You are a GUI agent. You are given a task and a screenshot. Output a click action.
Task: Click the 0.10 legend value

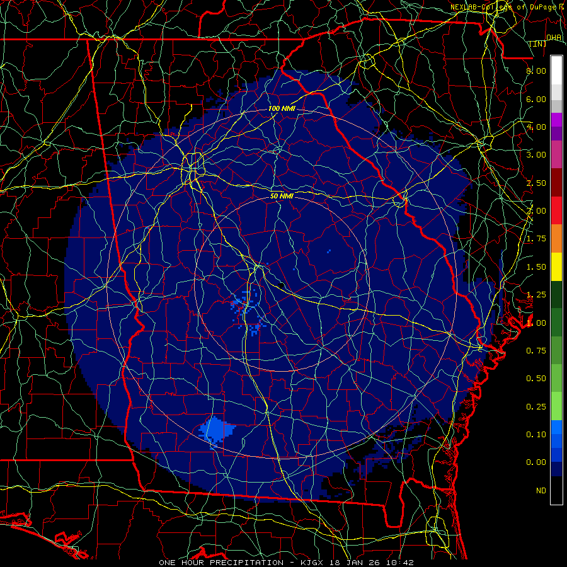coord(536,435)
